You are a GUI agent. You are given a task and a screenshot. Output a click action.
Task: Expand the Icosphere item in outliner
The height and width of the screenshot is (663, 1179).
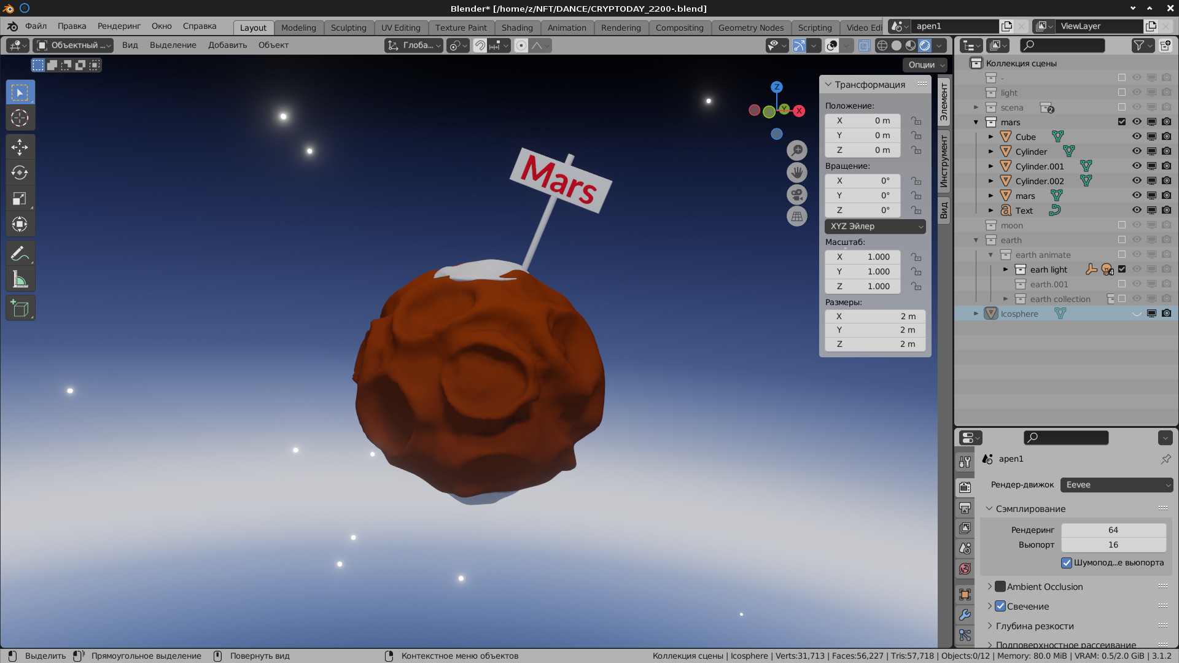coord(976,314)
